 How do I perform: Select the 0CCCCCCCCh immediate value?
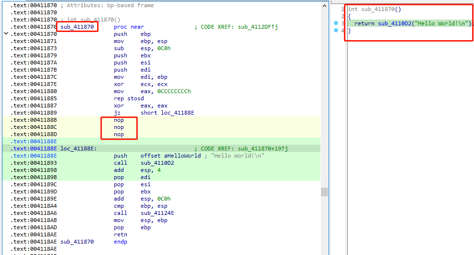pyautogui.click(x=174, y=91)
